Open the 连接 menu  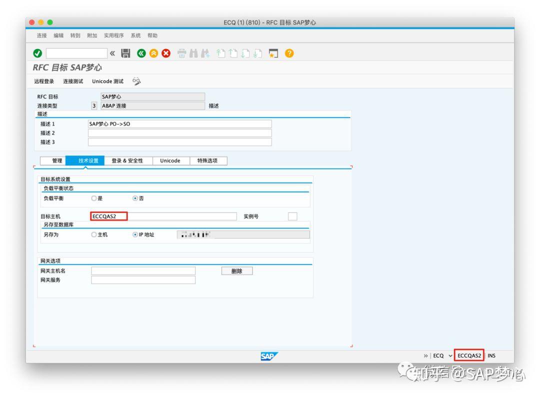coord(41,35)
